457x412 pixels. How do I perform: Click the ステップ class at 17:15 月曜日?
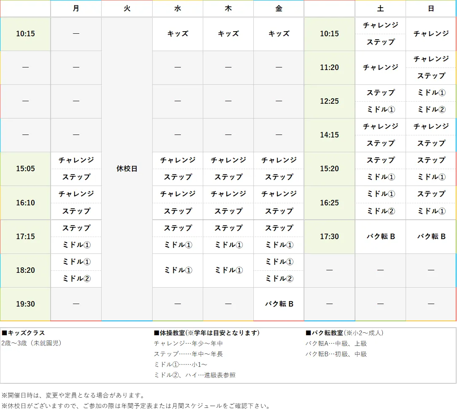76,228
